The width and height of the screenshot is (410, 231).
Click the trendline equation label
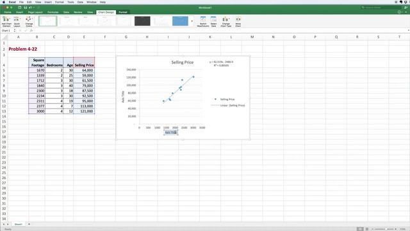(x=221, y=64)
